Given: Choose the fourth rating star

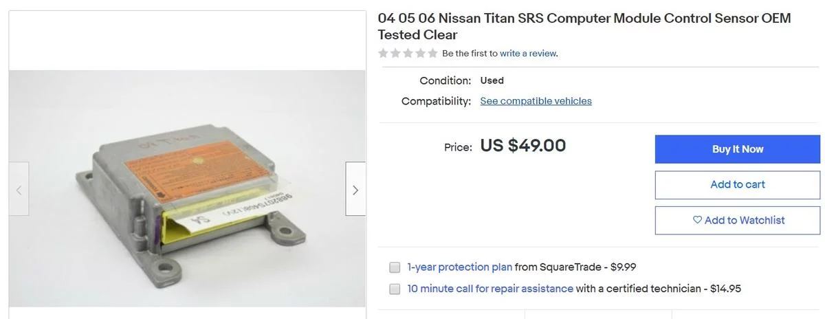Looking at the screenshot, I should [x=419, y=53].
